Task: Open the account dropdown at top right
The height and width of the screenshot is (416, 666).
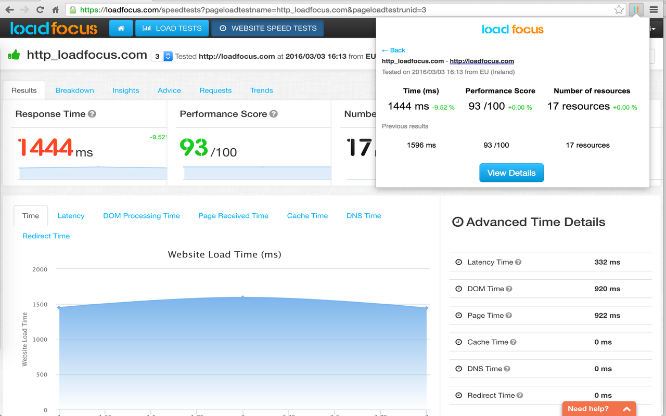Action: [x=652, y=29]
